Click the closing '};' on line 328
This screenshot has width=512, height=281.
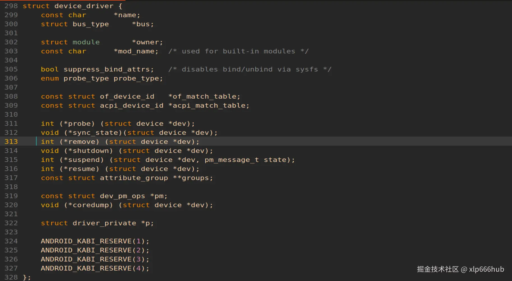tap(27, 277)
